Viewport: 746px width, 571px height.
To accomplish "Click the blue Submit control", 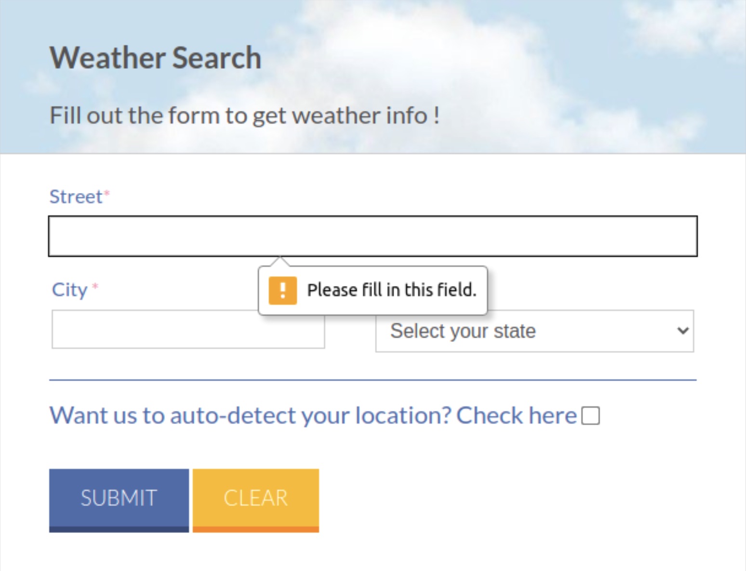I will point(119,498).
